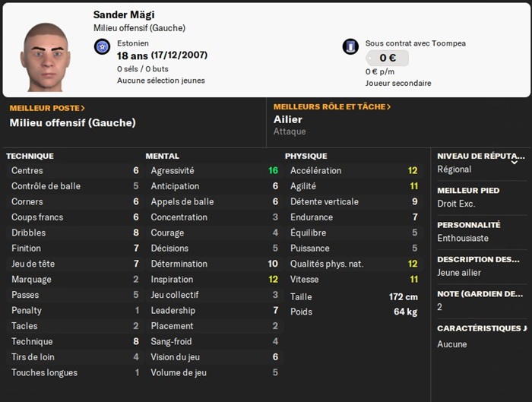Select the Accélération attribute row

coord(353,171)
